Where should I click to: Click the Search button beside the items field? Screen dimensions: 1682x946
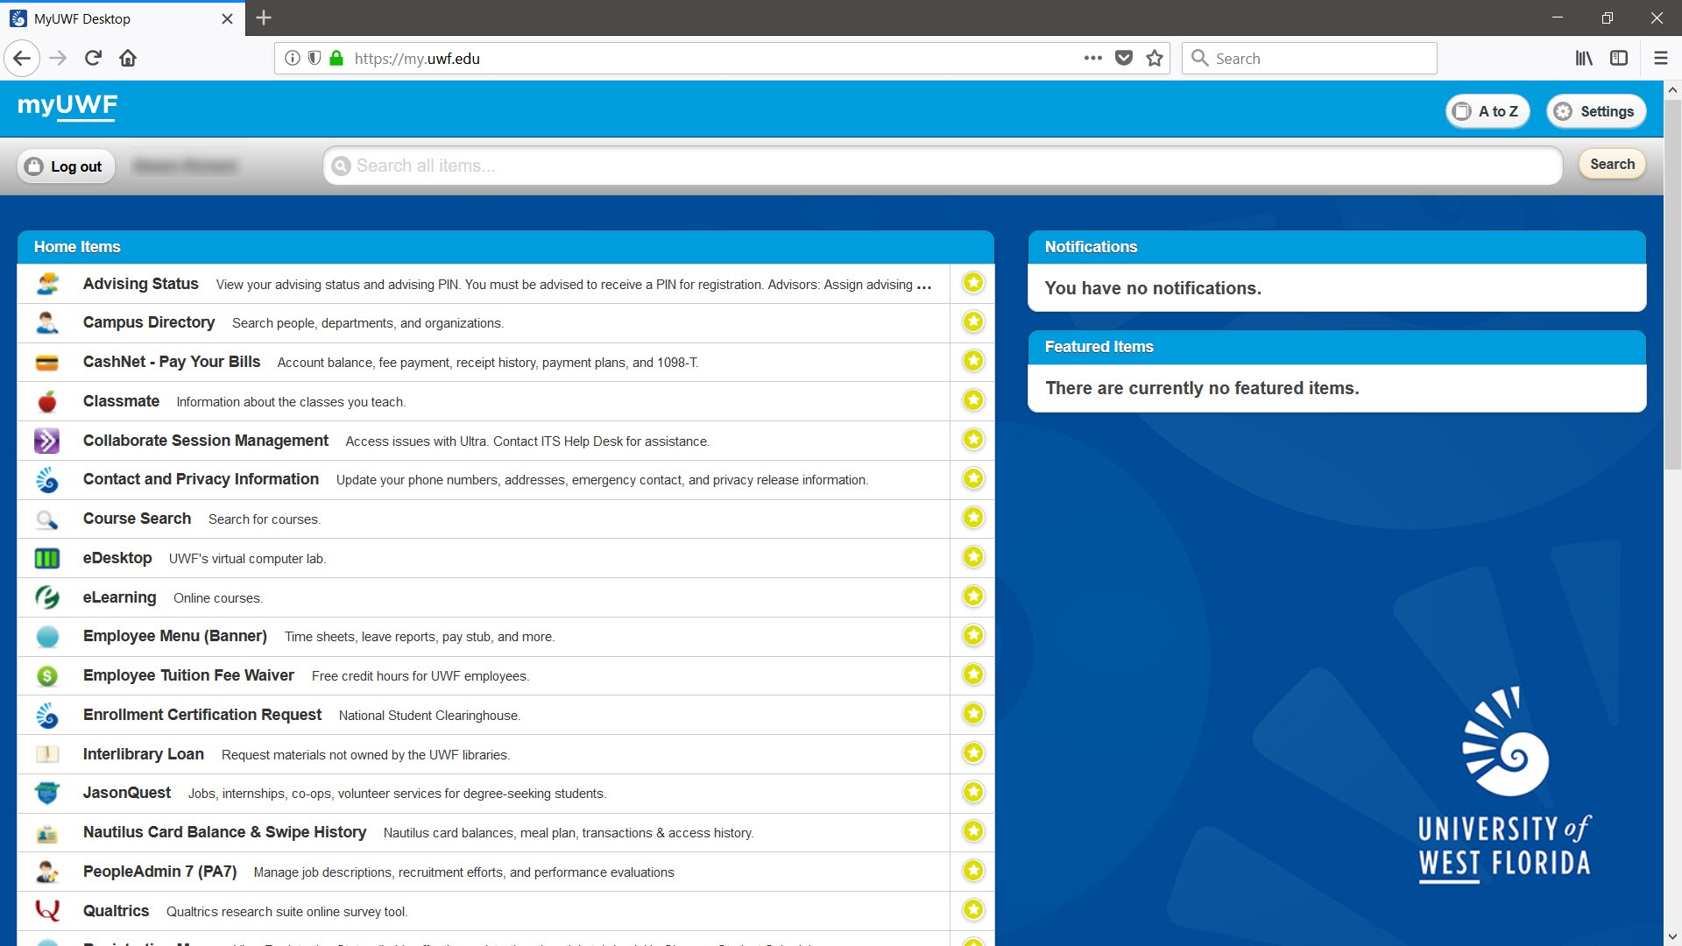(1612, 164)
